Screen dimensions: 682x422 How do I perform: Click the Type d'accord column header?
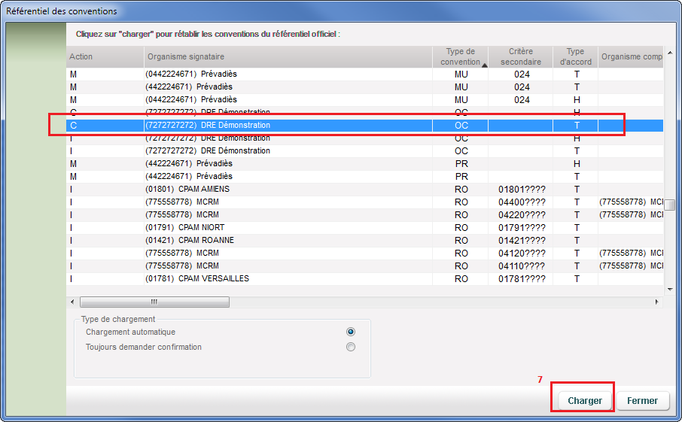(x=576, y=57)
